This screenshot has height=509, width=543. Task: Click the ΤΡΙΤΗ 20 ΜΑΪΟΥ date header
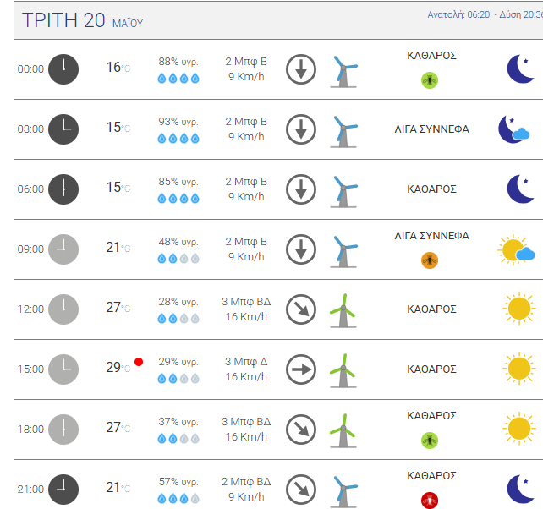click(82, 20)
